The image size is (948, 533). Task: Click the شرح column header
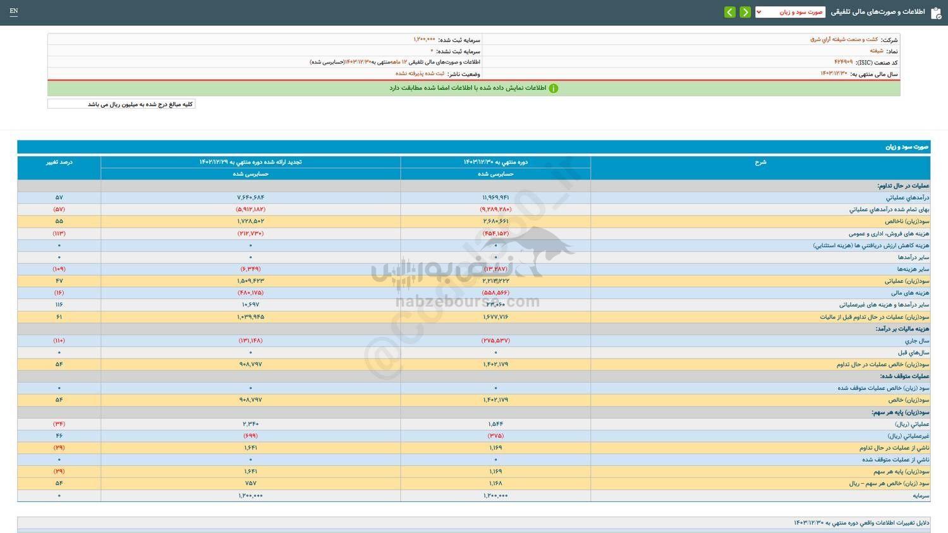(x=760, y=162)
